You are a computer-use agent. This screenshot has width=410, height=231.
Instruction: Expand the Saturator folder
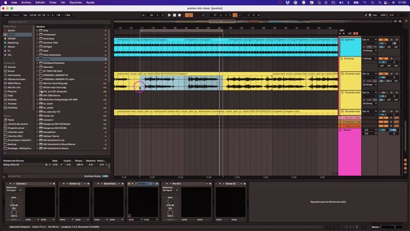[x=37, y=67]
